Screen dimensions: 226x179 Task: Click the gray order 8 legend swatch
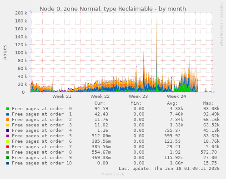(x=8, y=152)
